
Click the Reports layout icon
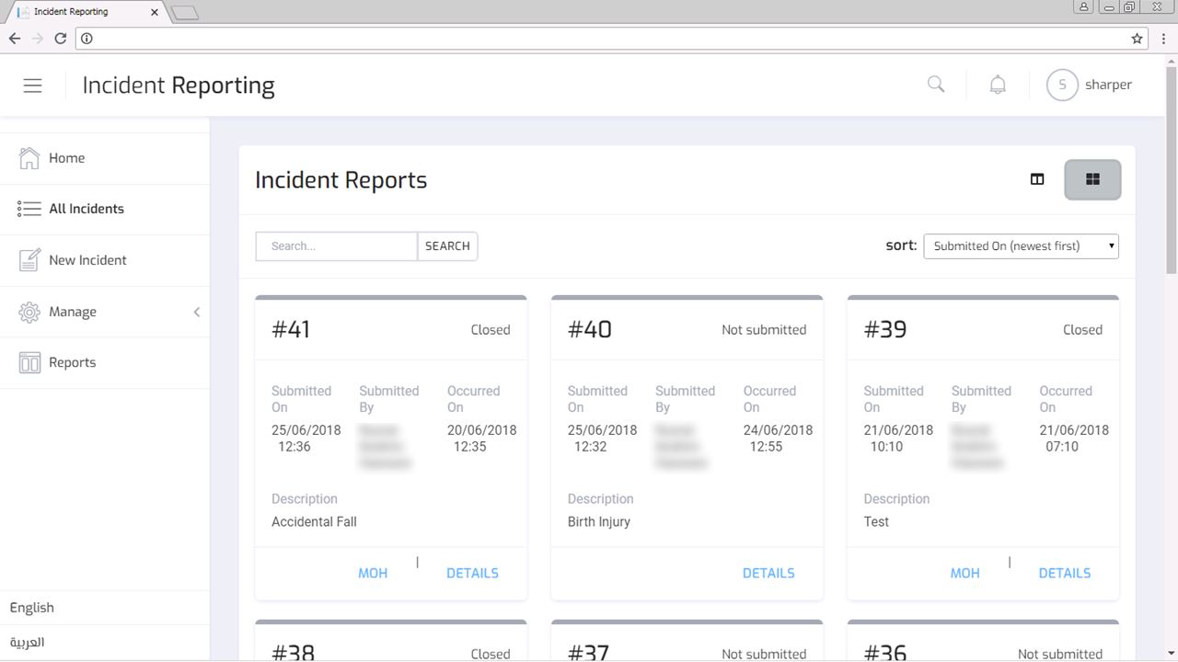click(29, 362)
